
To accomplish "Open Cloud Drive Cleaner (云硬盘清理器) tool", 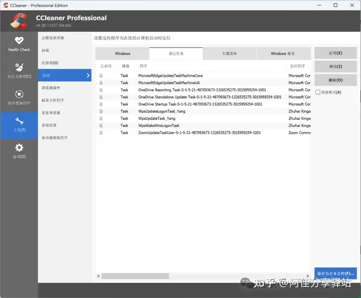I will point(65,38).
